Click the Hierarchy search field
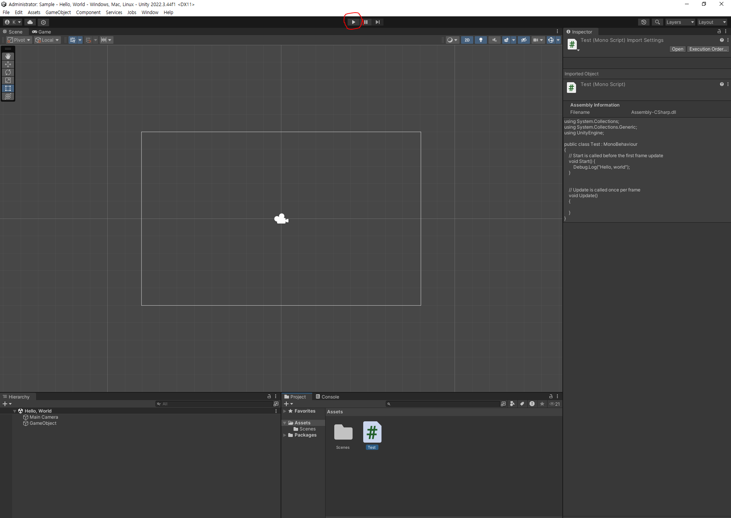Viewport: 731px width, 518px height. (x=215, y=404)
